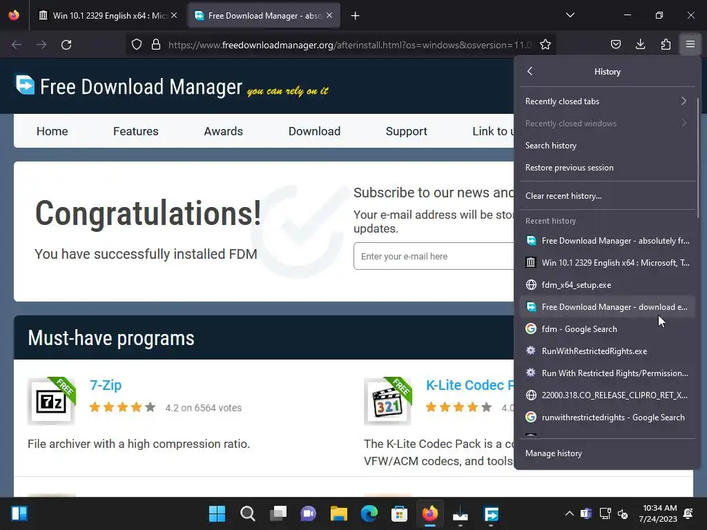Open the K-Lite Codec Pack link

click(469, 385)
